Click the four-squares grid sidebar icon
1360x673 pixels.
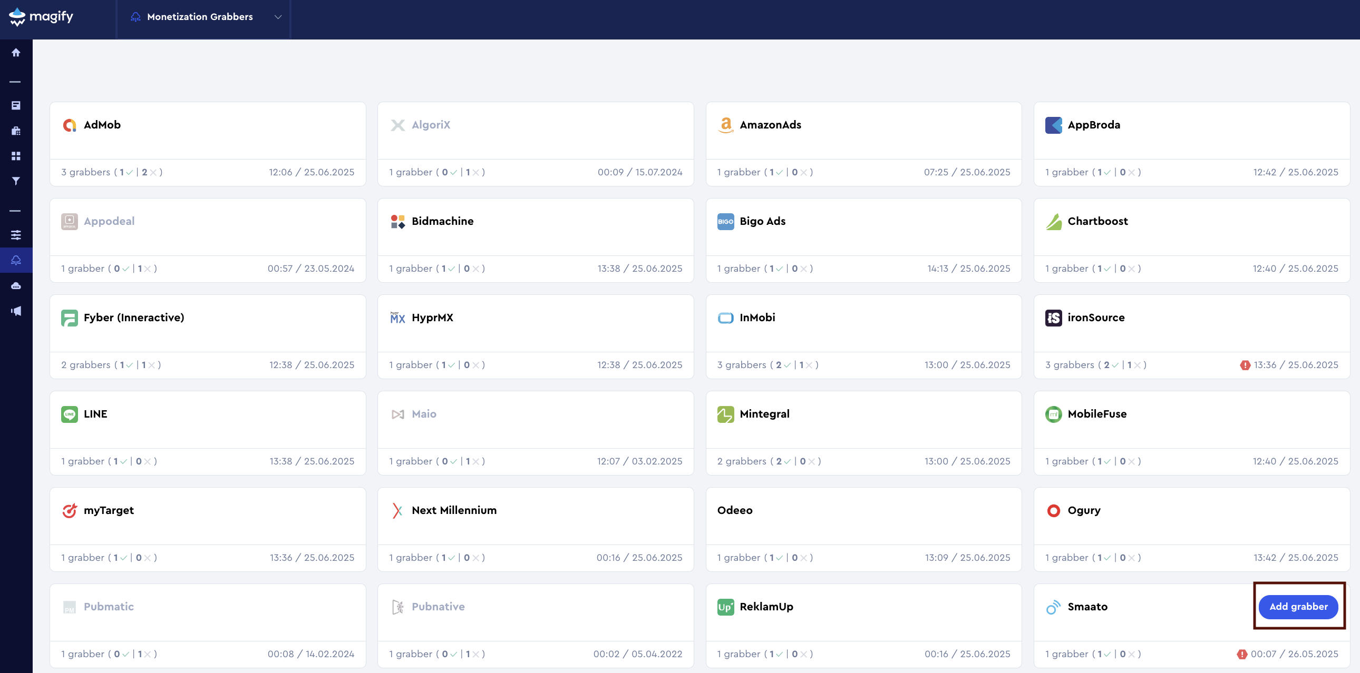[16, 155]
